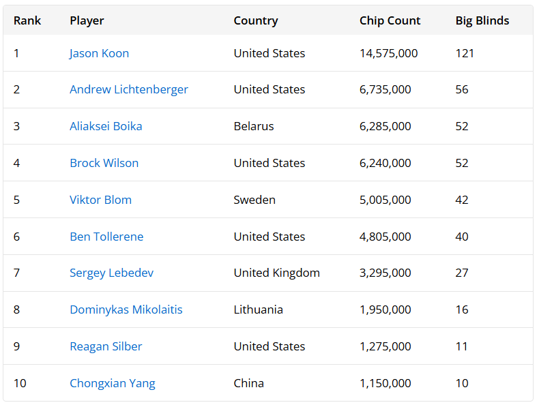This screenshot has height=407, width=539.
Task: Open the Chongxian Yang link
Action: pos(113,383)
